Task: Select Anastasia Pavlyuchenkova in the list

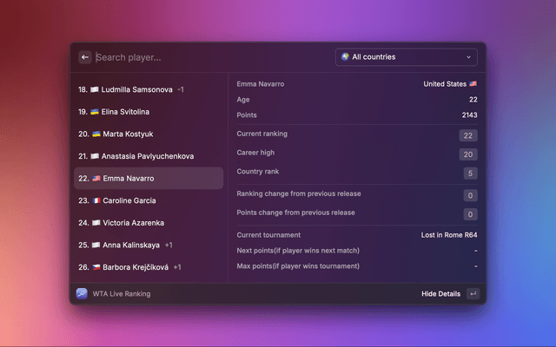Action: click(148, 156)
